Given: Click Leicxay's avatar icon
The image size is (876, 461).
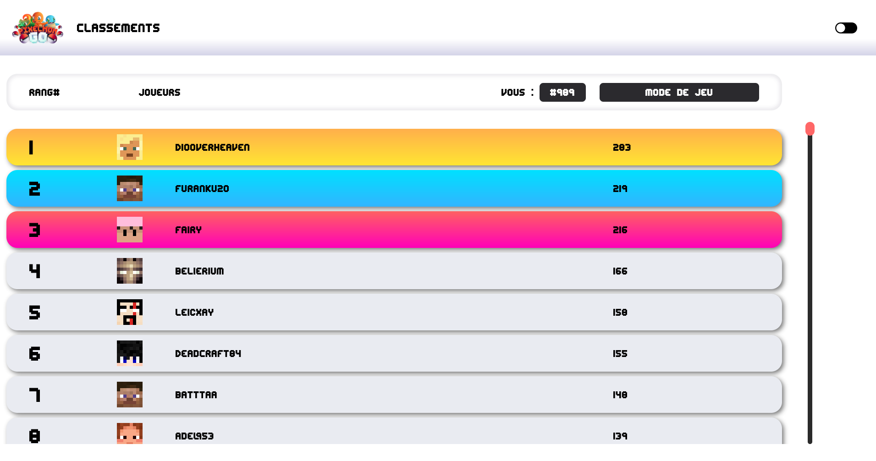Looking at the screenshot, I should (x=129, y=312).
